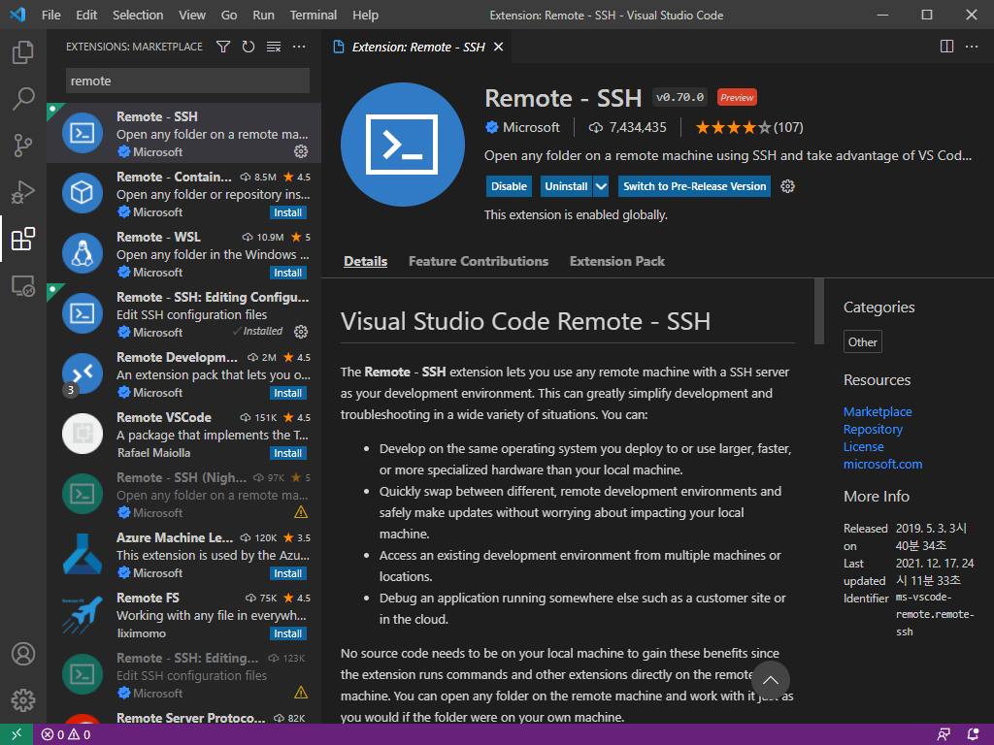Click the filter extensions funnel icon
The width and height of the screenshot is (994, 745).
[223, 47]
